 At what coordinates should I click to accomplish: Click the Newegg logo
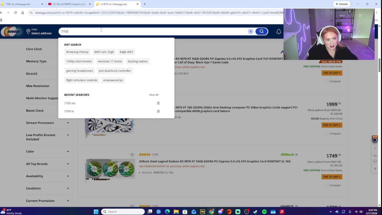coord(10,32)
